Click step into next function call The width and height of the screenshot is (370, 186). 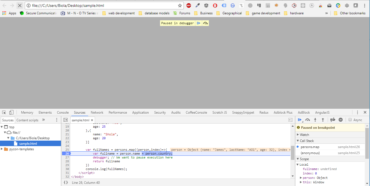[315, 120]
